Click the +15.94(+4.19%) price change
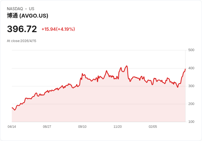Image resolution: width=202 pixels, height=141 pixels. 58,29
